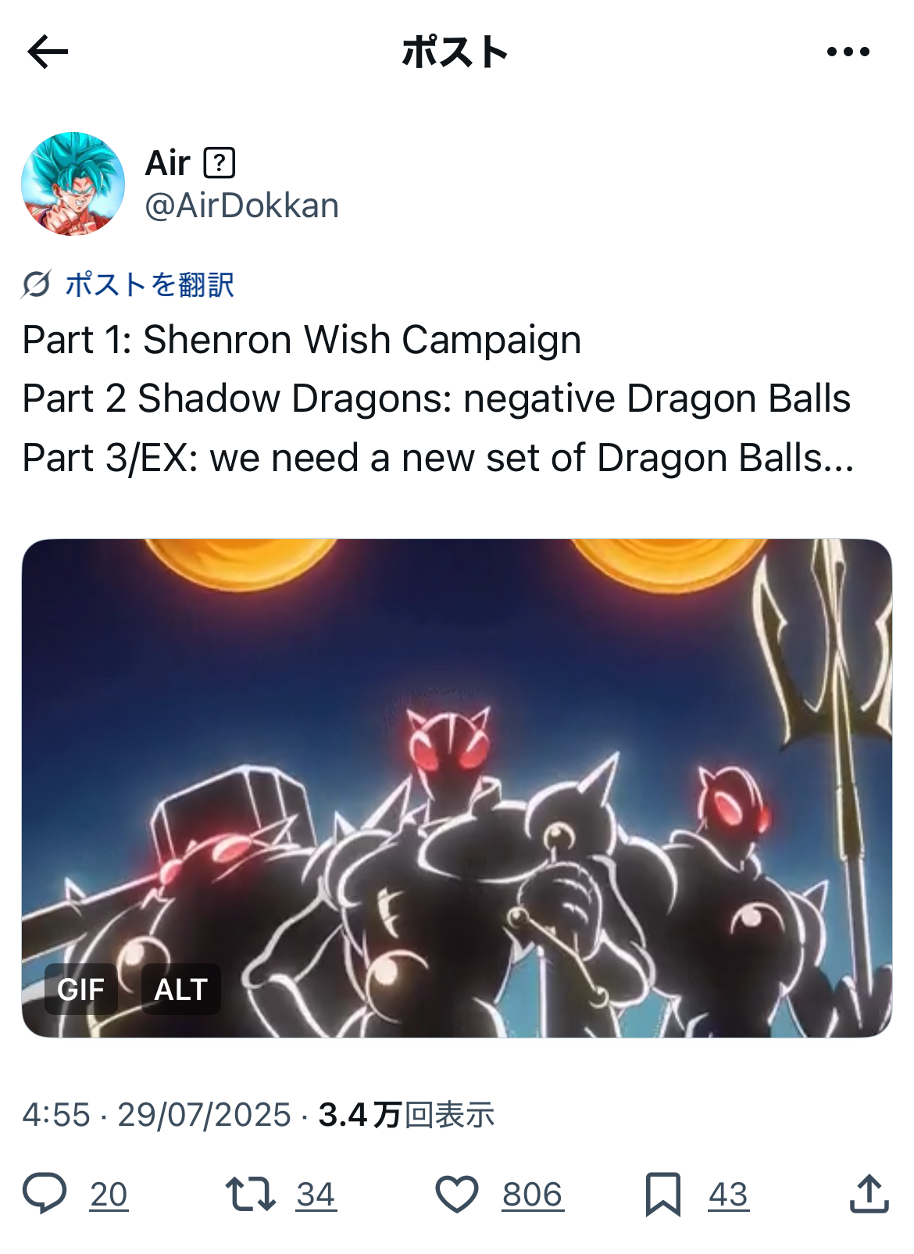Viewport: 914px width, 1254px height.
Task: Like the post with the heart icon
Action: click(456, 1194)
